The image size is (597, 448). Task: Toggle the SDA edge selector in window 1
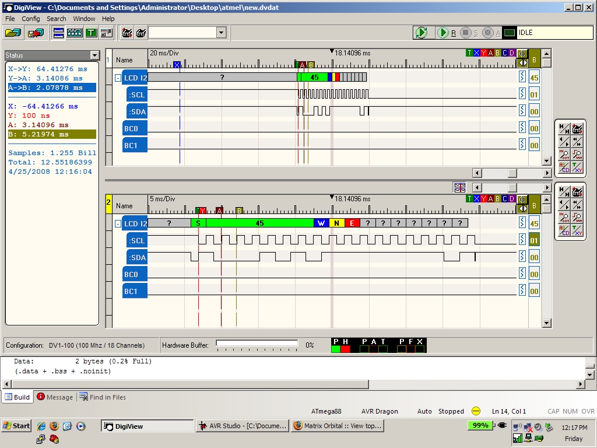pos(522,110)
